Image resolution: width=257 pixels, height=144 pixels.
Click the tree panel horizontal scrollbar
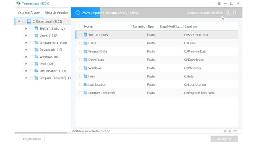[x=41, y=132]
